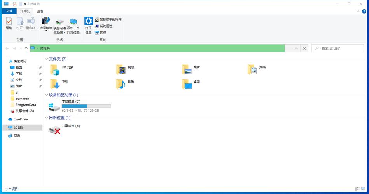Click title bar properties quick access icon
The image size is (369, 194).
point(15,4)
